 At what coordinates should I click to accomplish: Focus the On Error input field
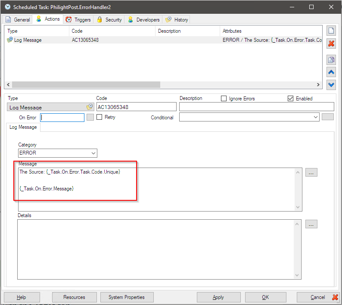62,117
